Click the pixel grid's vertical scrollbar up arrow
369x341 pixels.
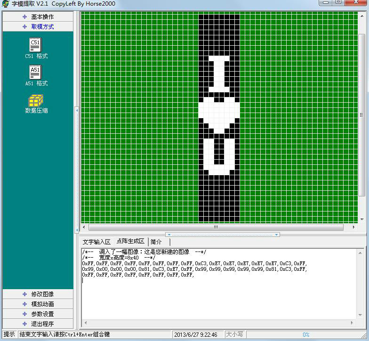(x=361, y=16)
